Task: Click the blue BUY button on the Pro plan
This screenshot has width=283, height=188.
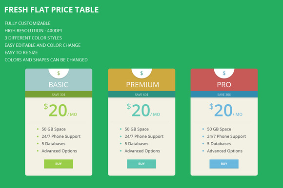Action: [x=224, y=164]
